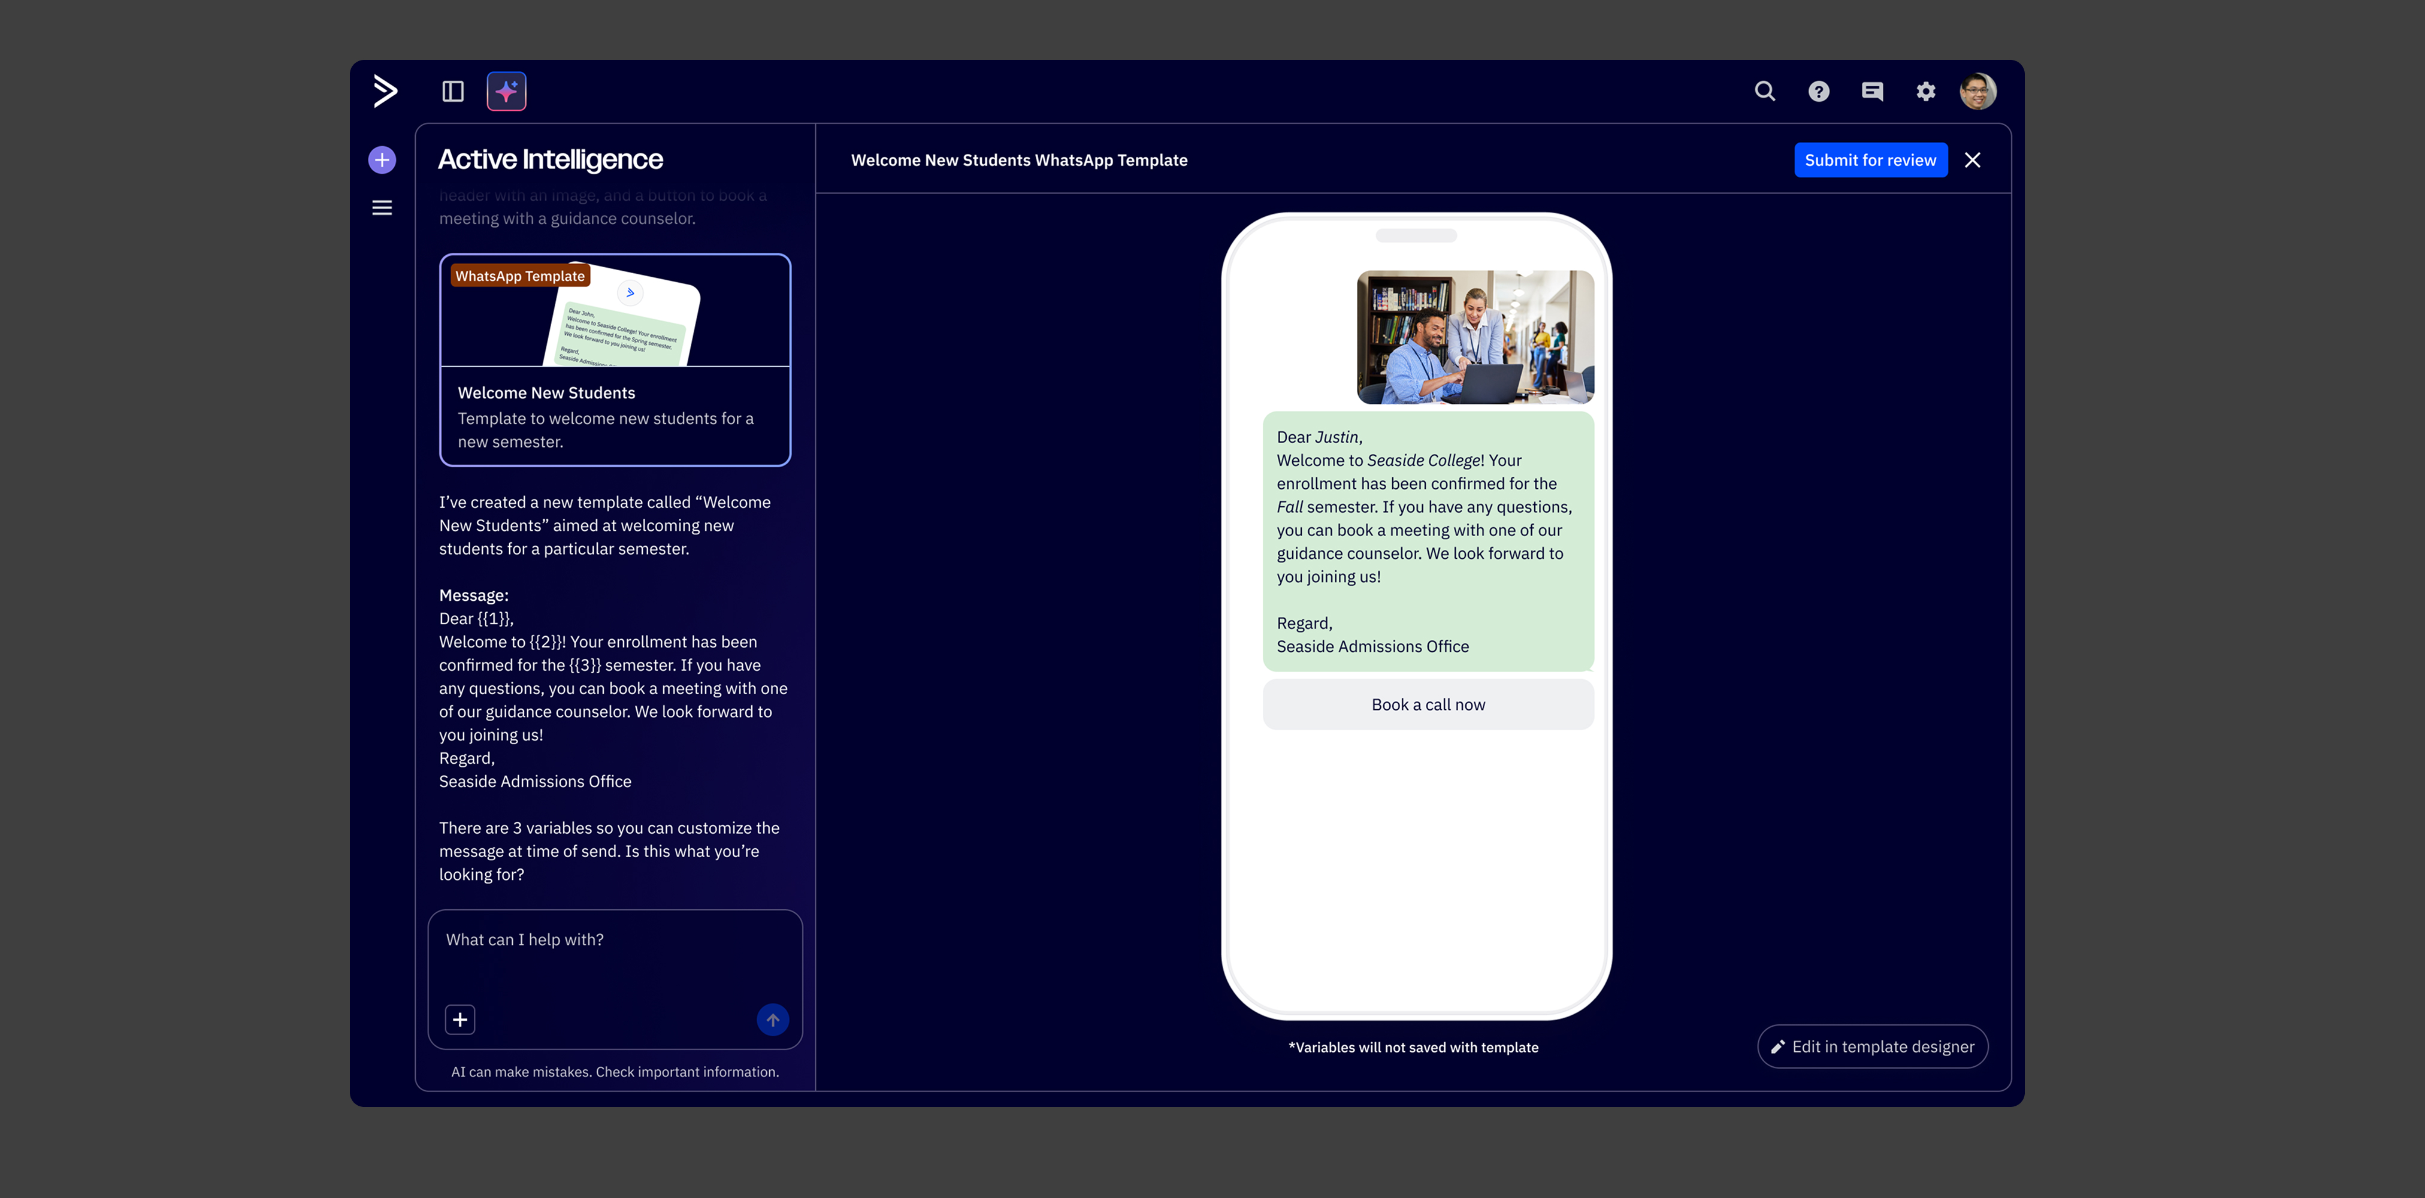
Task: Open search with the magnifier icon
Action: click(x=1765, y=91)
